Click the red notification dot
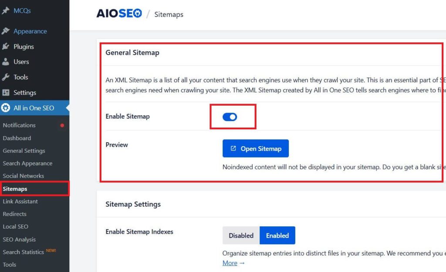 pos(62,125)
